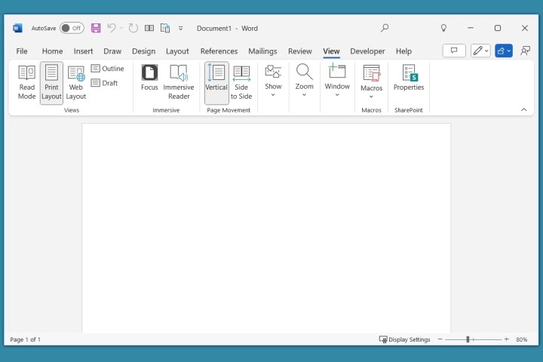The height and width of the screenshot is (362, 543).
Task: Switch to Read Mode view
Action: coord(27,82)
